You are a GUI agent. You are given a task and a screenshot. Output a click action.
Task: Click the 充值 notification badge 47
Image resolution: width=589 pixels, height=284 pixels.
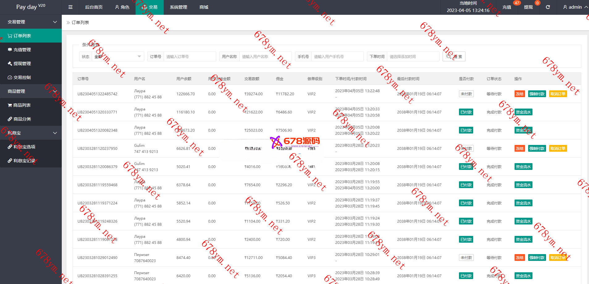(x=517, y=3)
